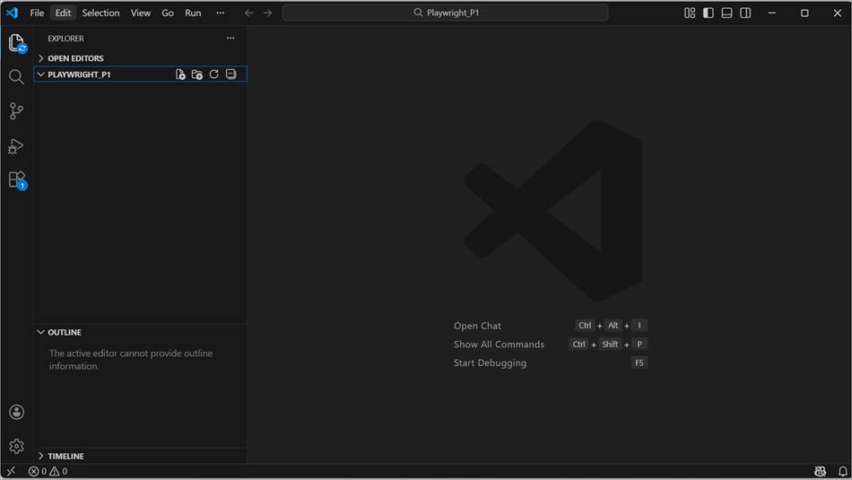Toggle the bottom panel visibility
852x480 pixels.
pyautogui.click(x=726, y=13)
